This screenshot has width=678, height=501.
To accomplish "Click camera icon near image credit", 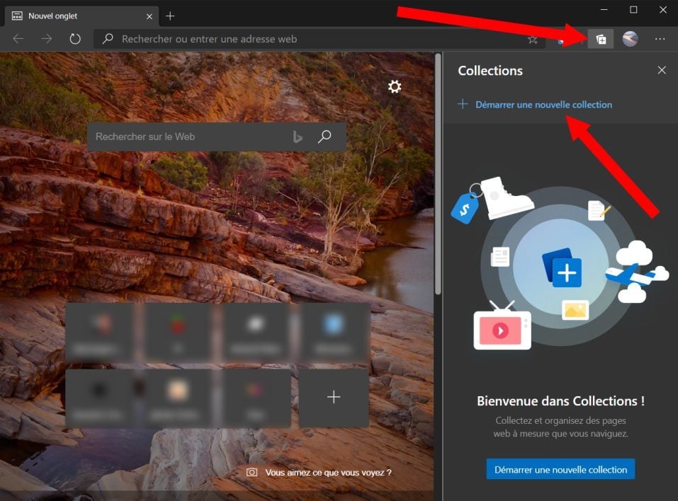I will (x=252, y=473).
